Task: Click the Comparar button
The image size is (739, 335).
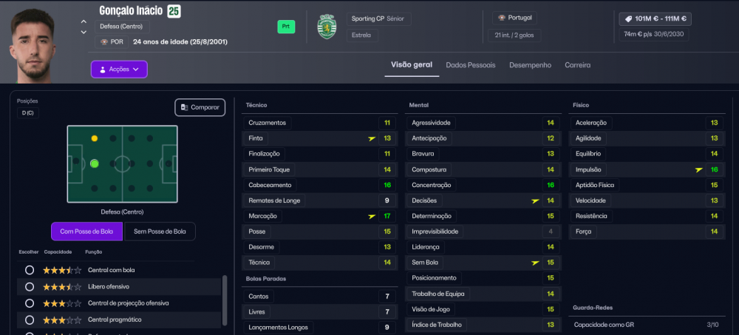Action: [x=200, y=107]
